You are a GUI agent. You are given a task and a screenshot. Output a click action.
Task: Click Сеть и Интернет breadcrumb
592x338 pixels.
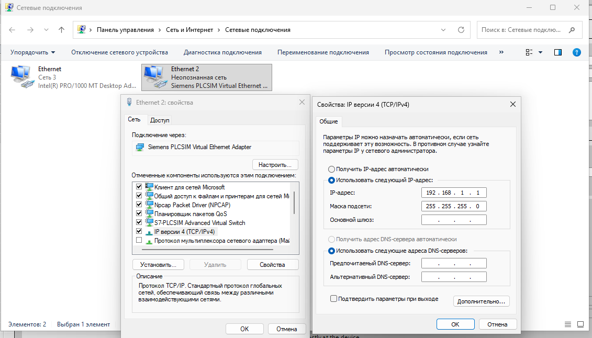(189, 30)
